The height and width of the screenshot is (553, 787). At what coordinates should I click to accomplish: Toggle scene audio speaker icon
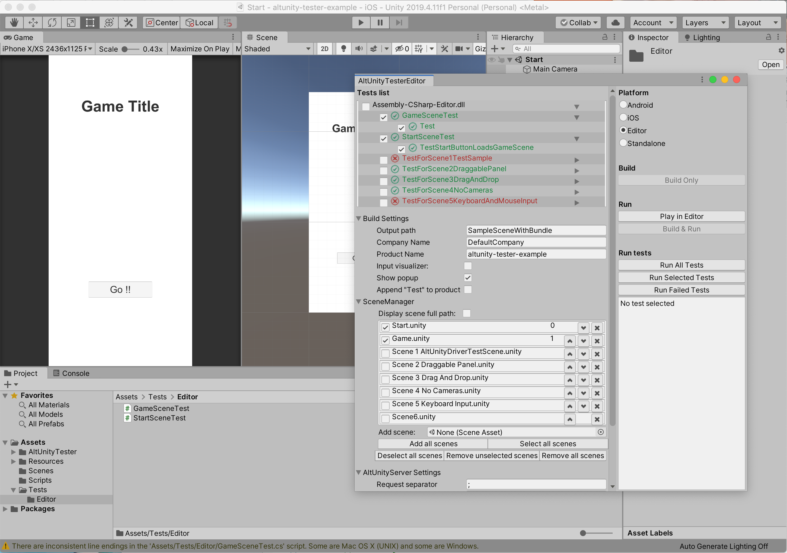tap(359, 49)
